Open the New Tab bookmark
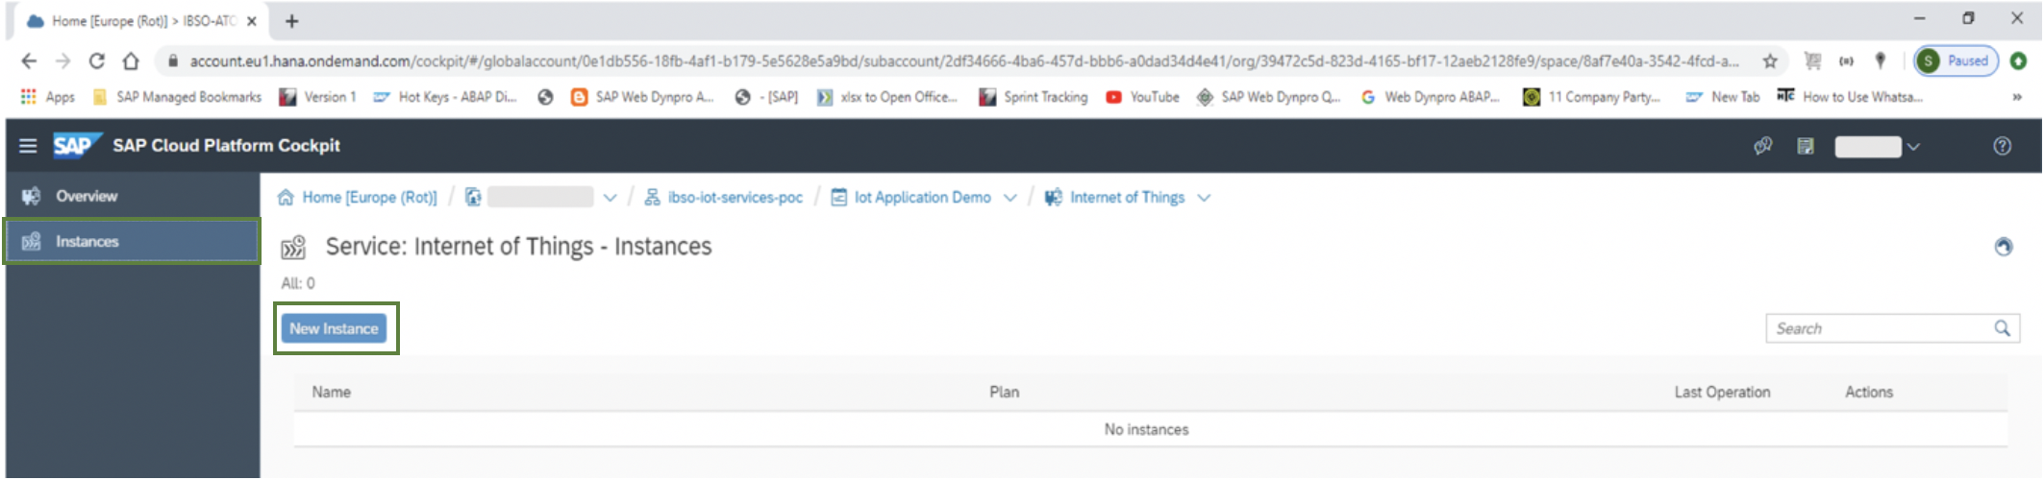The image size is (2044, 480). pyautogui.click(x=1723, y=97)
